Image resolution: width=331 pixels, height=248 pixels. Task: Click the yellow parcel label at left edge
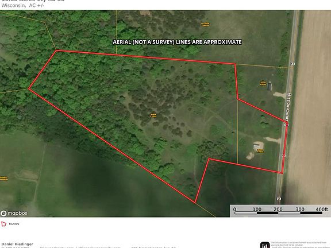pos(4,178)
